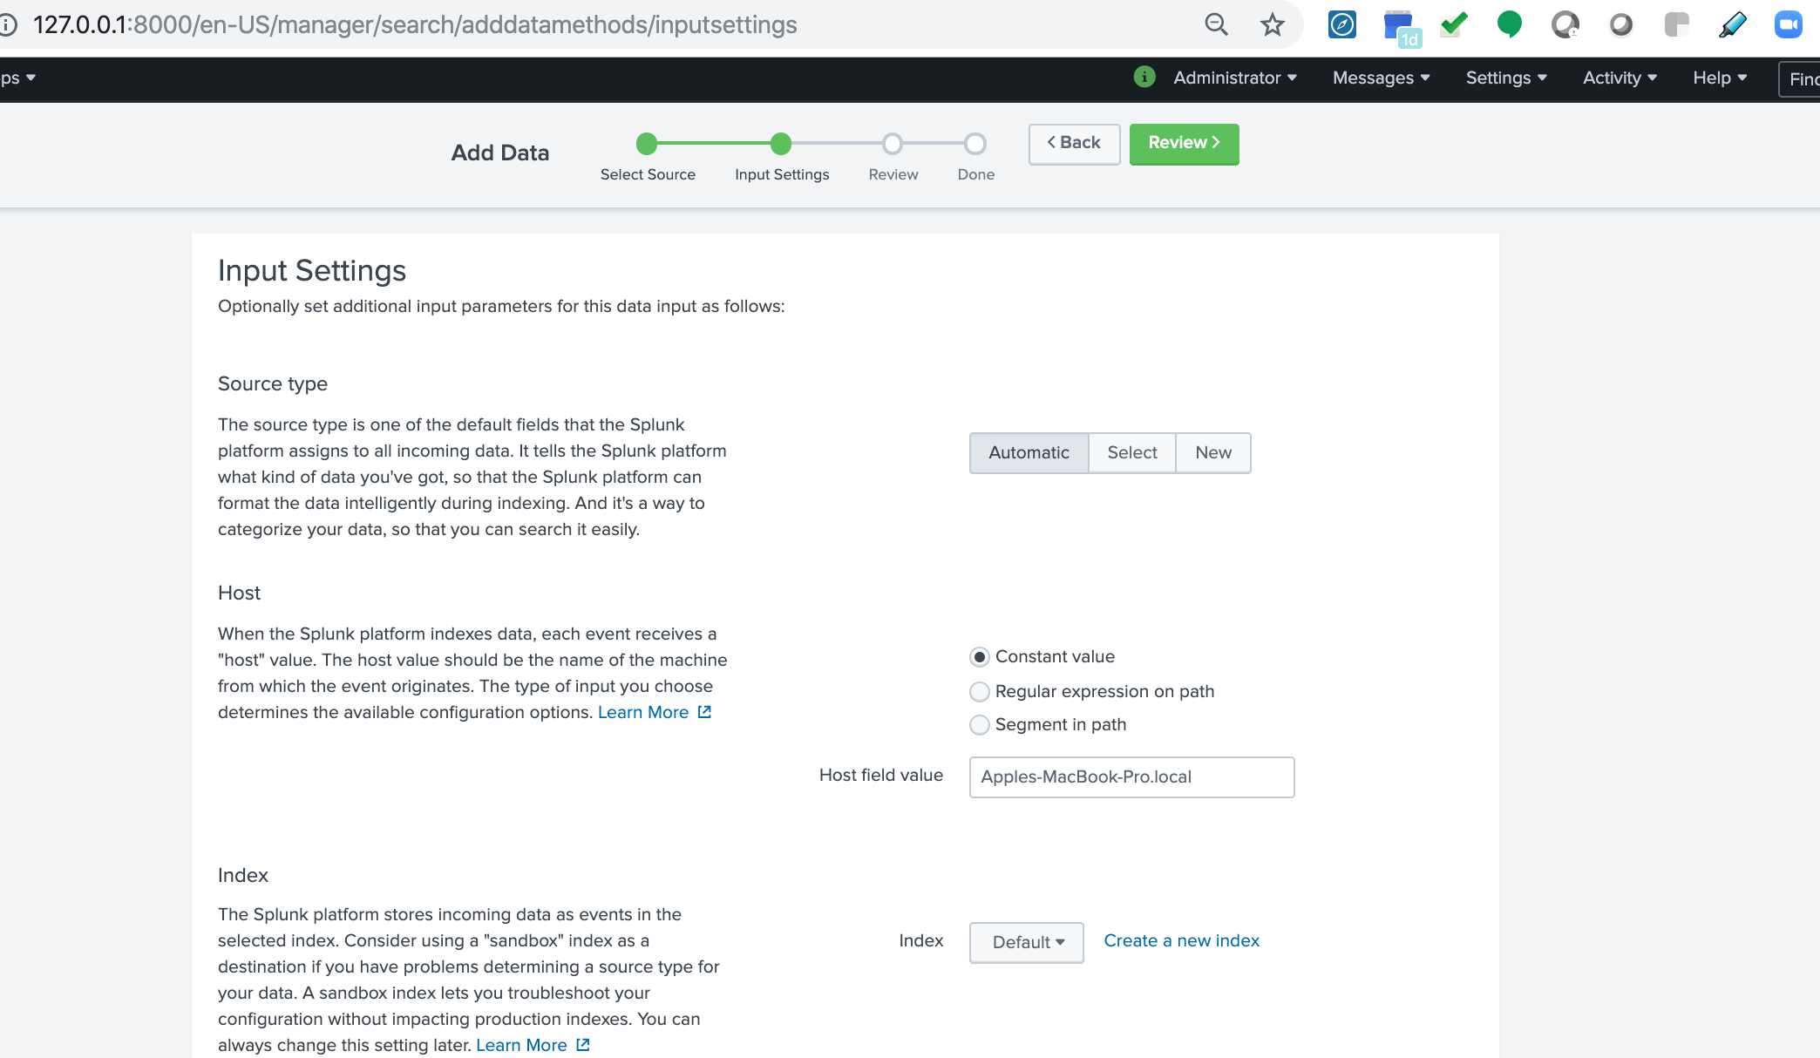Choose Regular expression on path option
1820x1058 pixels.
click(979, 691)
